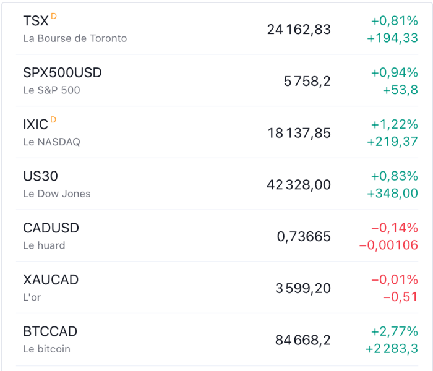Click the −0,14% change for CADUSD
433x371 pixels.
coord(395,228)
